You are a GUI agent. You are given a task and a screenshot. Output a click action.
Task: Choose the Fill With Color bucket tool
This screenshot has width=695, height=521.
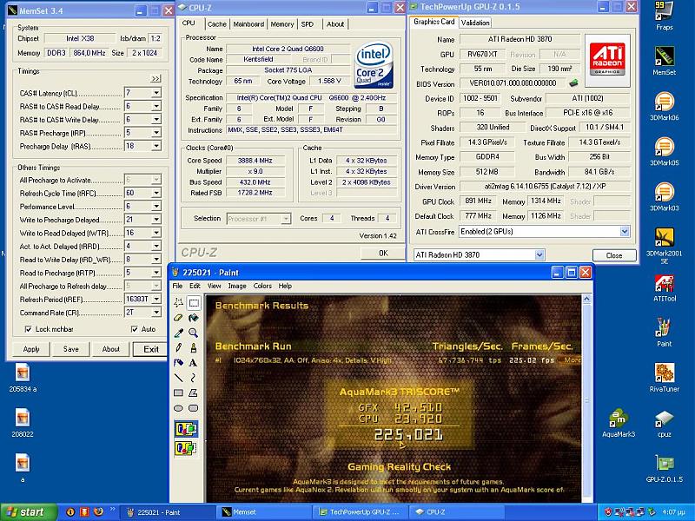point(194,318)
